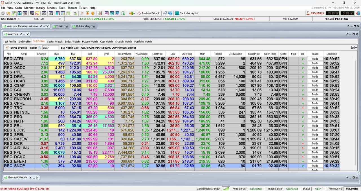Switch to the Sector Watch tab
Image resolution: width=361 pixels, height=191 pixels.
[x=55, y=42]
